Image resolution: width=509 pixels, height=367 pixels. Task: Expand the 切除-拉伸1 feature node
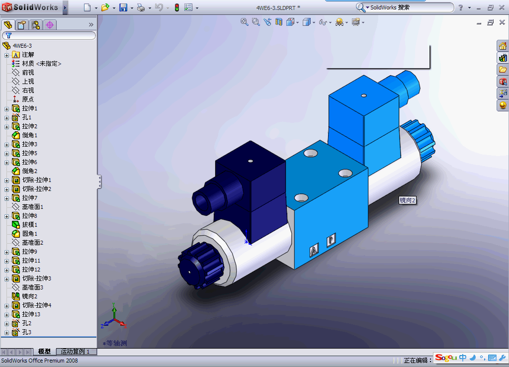pos(6,180)
